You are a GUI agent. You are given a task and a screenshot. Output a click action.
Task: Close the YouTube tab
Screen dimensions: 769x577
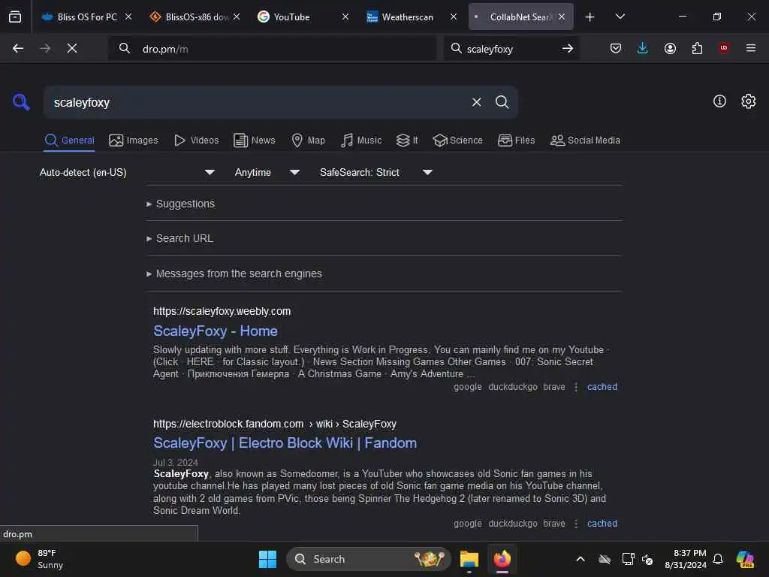click(x=345, y=17)
